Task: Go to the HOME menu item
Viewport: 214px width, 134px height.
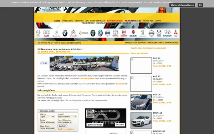Action: (x=57, y=21)
